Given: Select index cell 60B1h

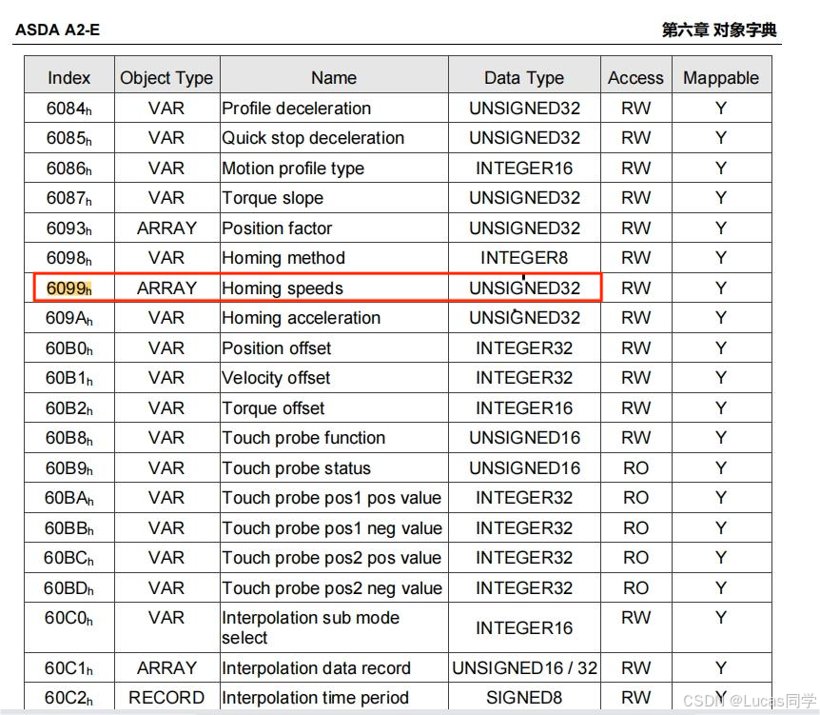Looking at the screenshot, I should point(69,378).
